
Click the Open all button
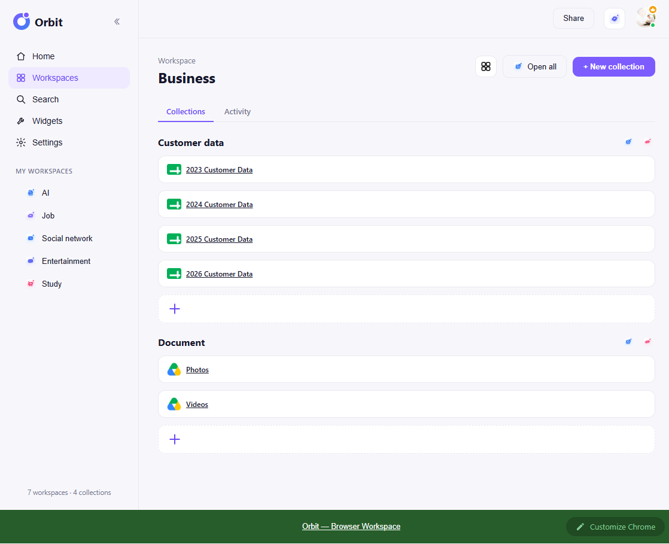534,66
